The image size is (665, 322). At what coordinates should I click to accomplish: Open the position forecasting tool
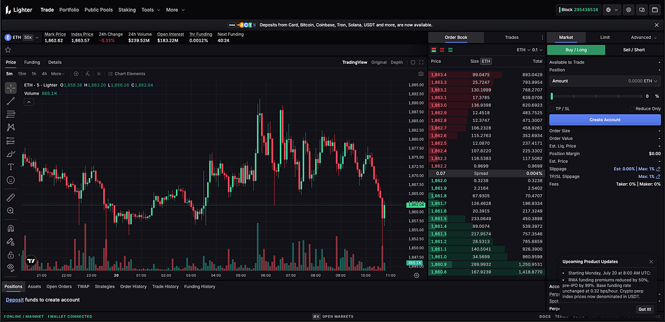(10, 140)
